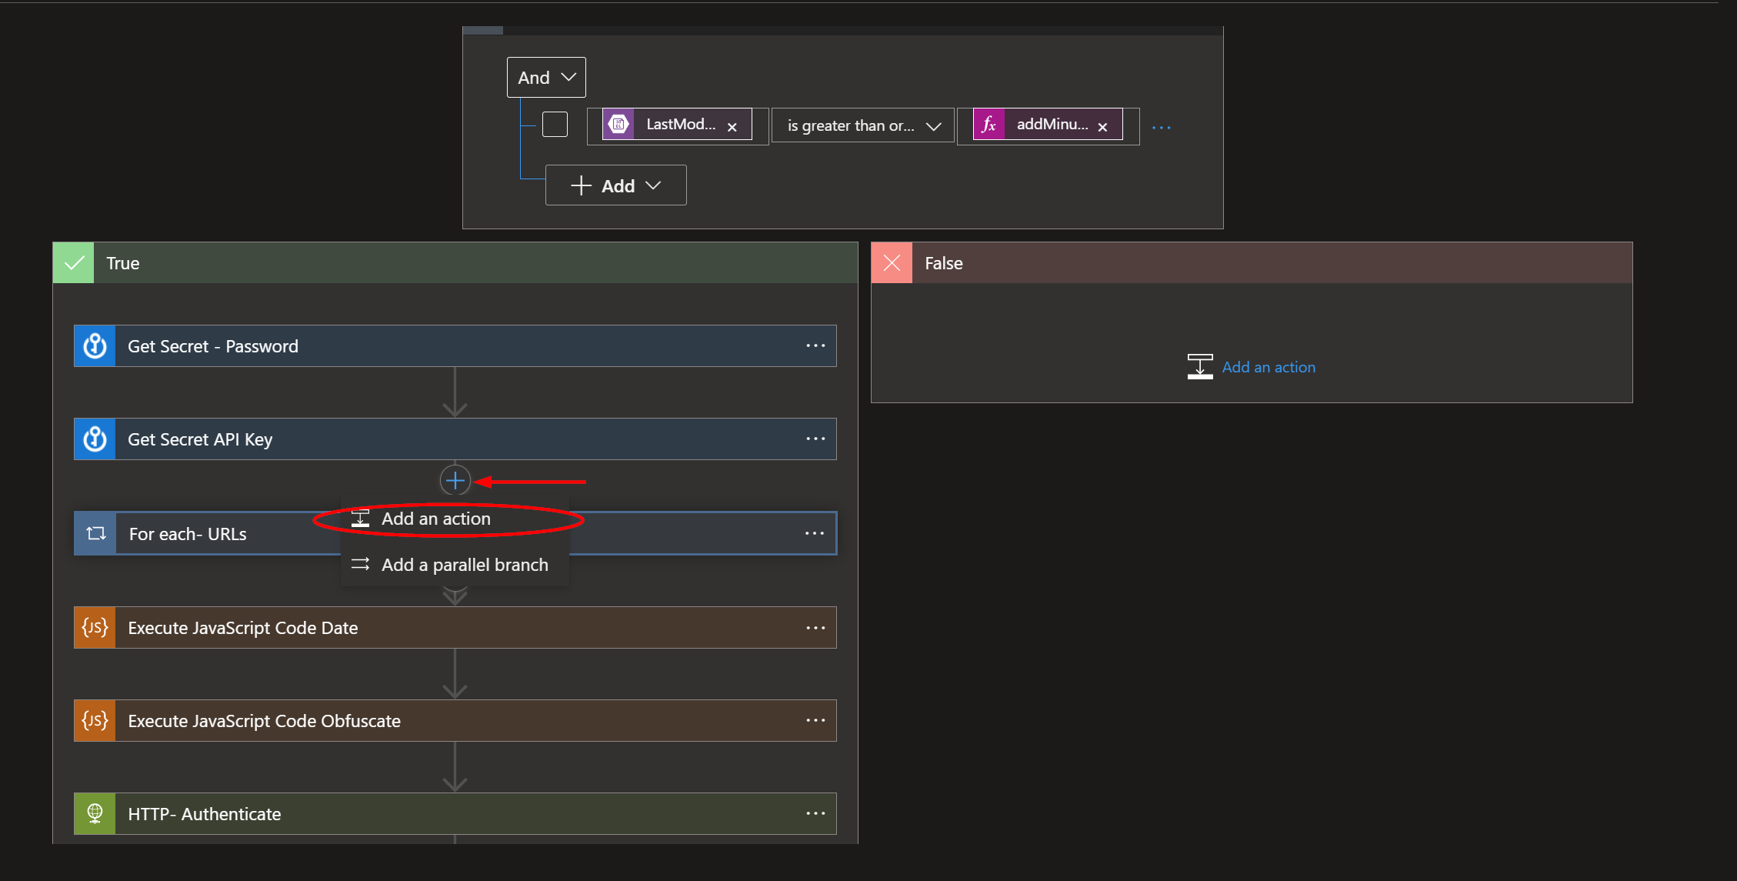Remove the addMinu expression token
Screen dimensions: 1737x881
[x=1102, y=127]
